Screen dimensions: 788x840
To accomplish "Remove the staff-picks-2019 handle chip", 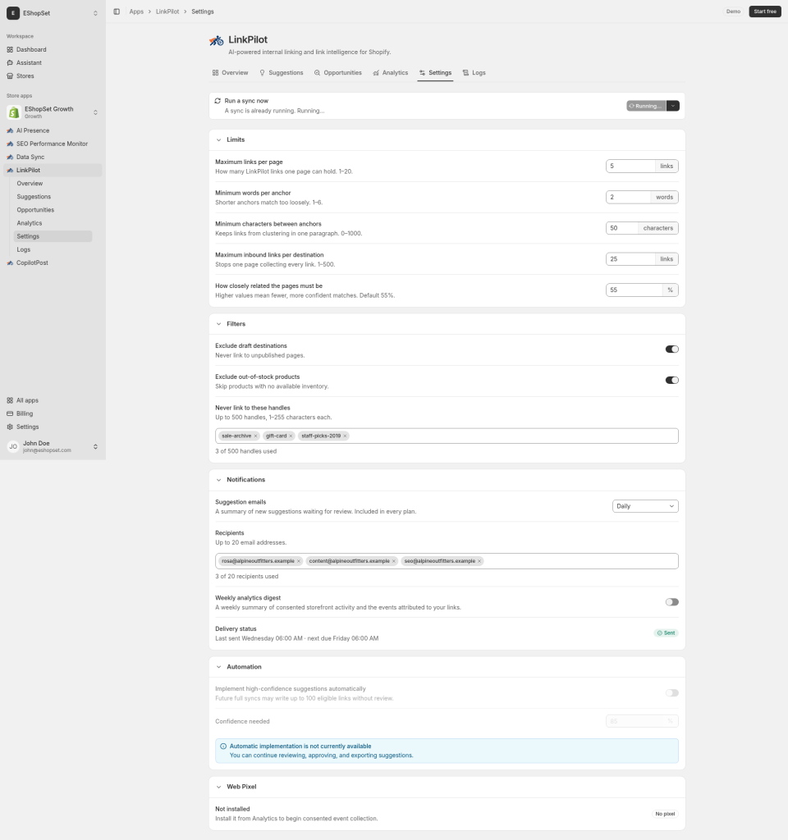I will 346,436.
